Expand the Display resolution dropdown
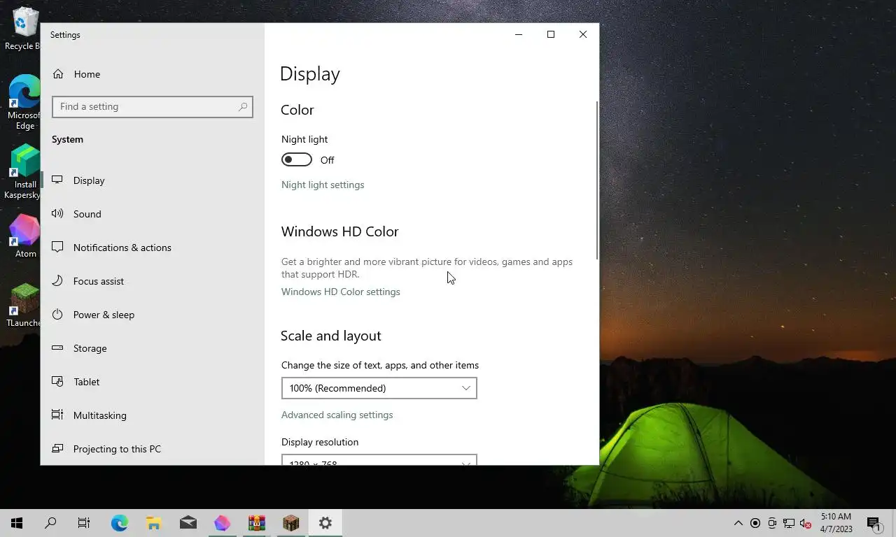Viewport: 896px width, 537px height. click(x=379, y=460)
